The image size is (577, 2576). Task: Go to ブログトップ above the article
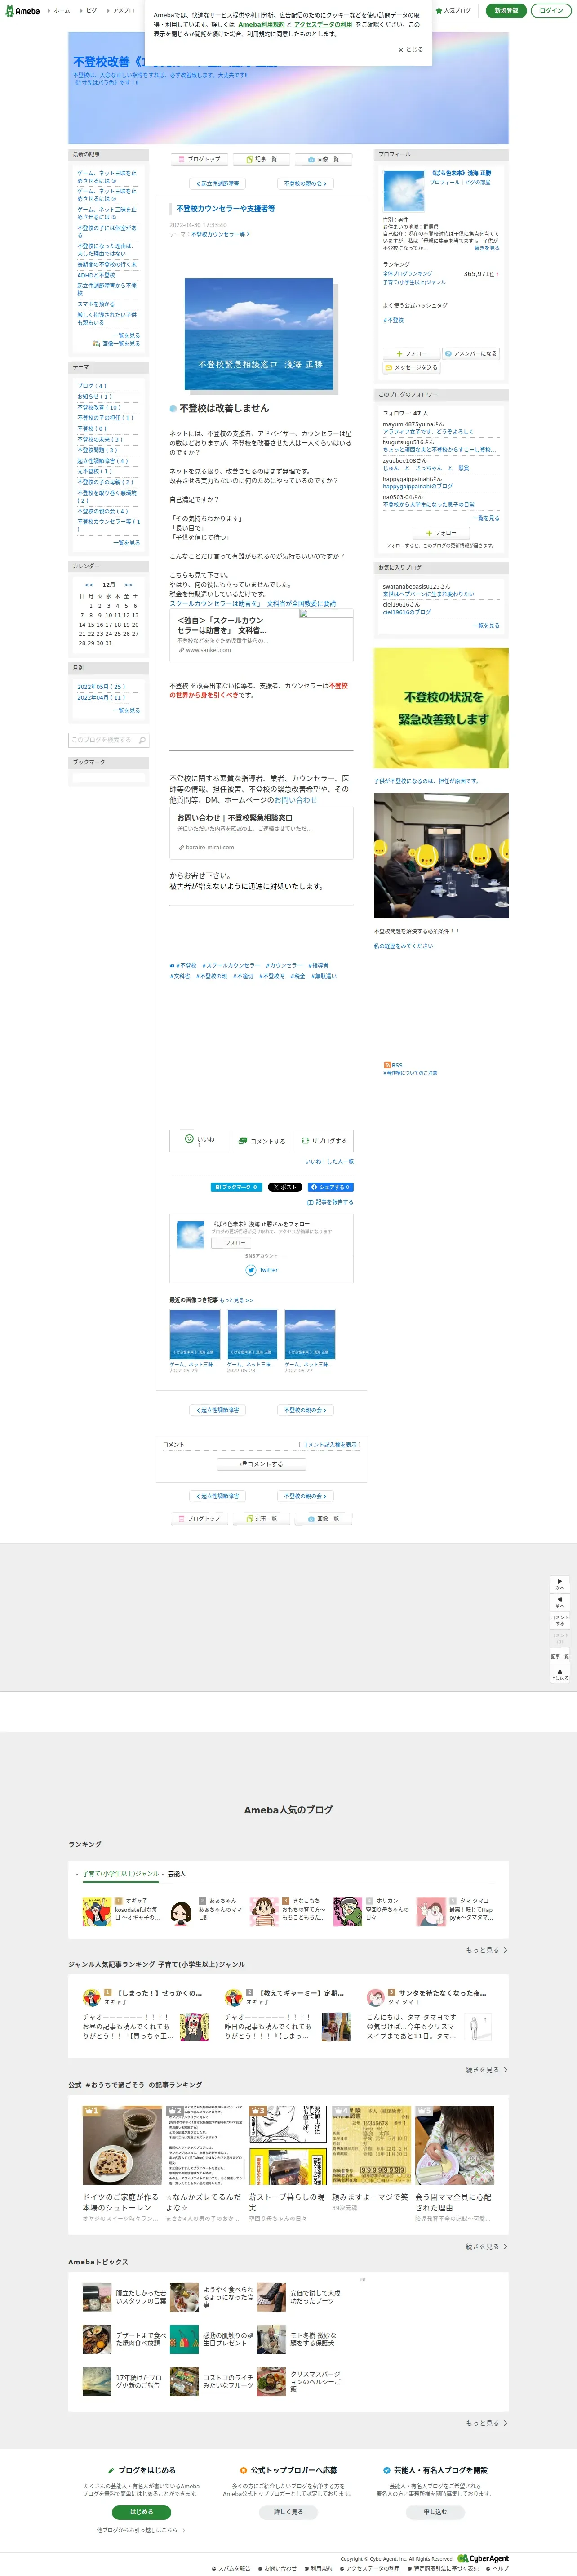tap(200, 159)
